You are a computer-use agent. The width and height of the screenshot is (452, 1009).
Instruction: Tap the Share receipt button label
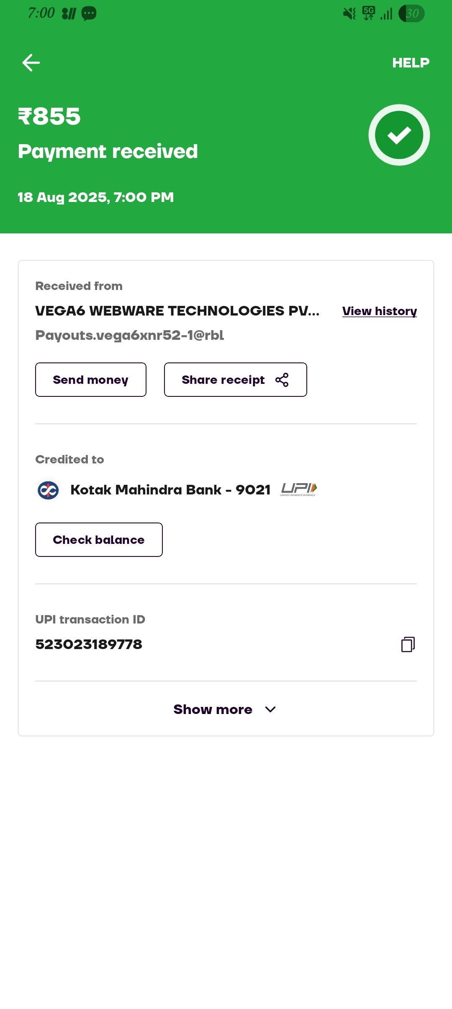click(x=223, y=380)
